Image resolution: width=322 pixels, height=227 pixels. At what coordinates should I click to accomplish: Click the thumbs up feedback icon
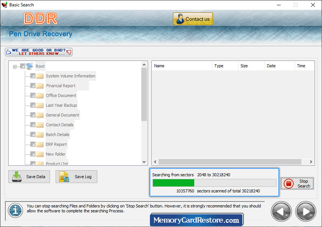[8, 52]
